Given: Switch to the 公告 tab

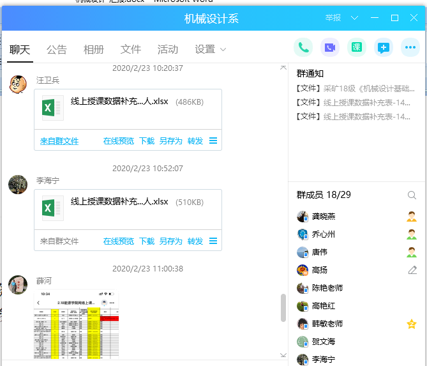Looking at the screenshot, I should click(57, 50).
